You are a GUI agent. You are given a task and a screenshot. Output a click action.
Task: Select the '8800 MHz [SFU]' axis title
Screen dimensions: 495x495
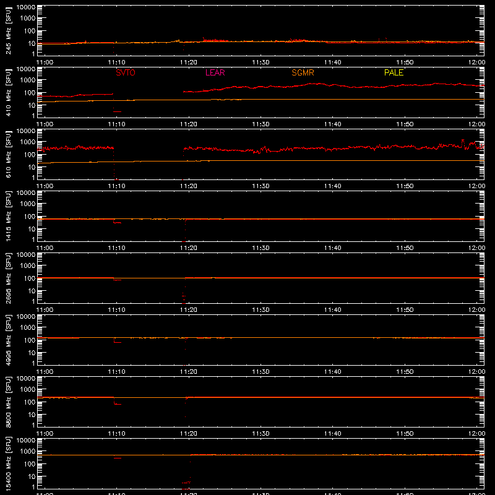click(9, 402)
